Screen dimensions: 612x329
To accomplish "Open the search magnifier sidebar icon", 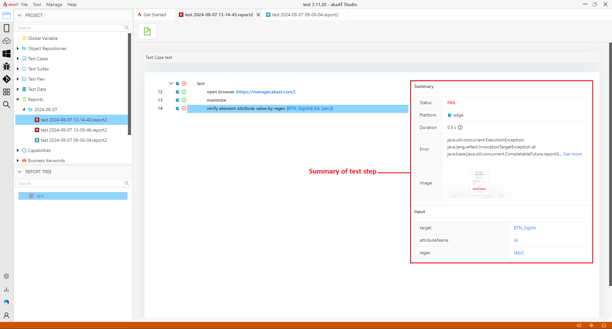I will 6,104.
